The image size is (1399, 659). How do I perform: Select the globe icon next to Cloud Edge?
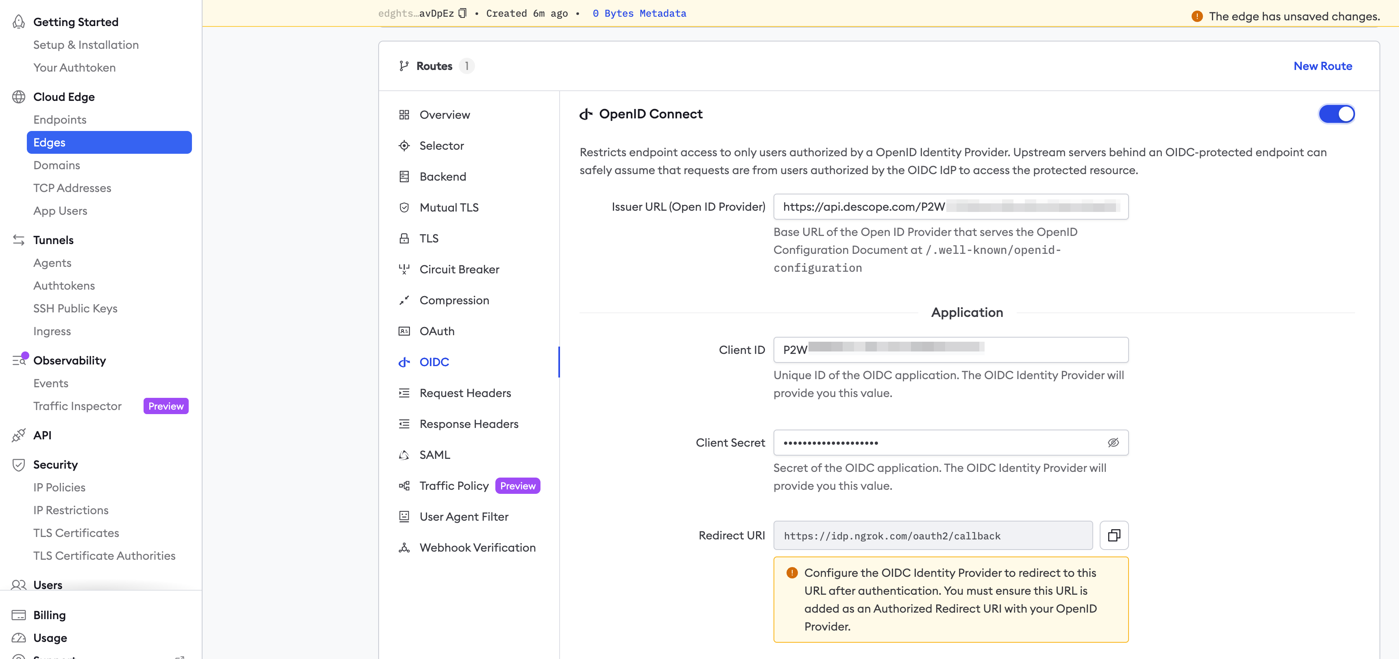point(18,96)
